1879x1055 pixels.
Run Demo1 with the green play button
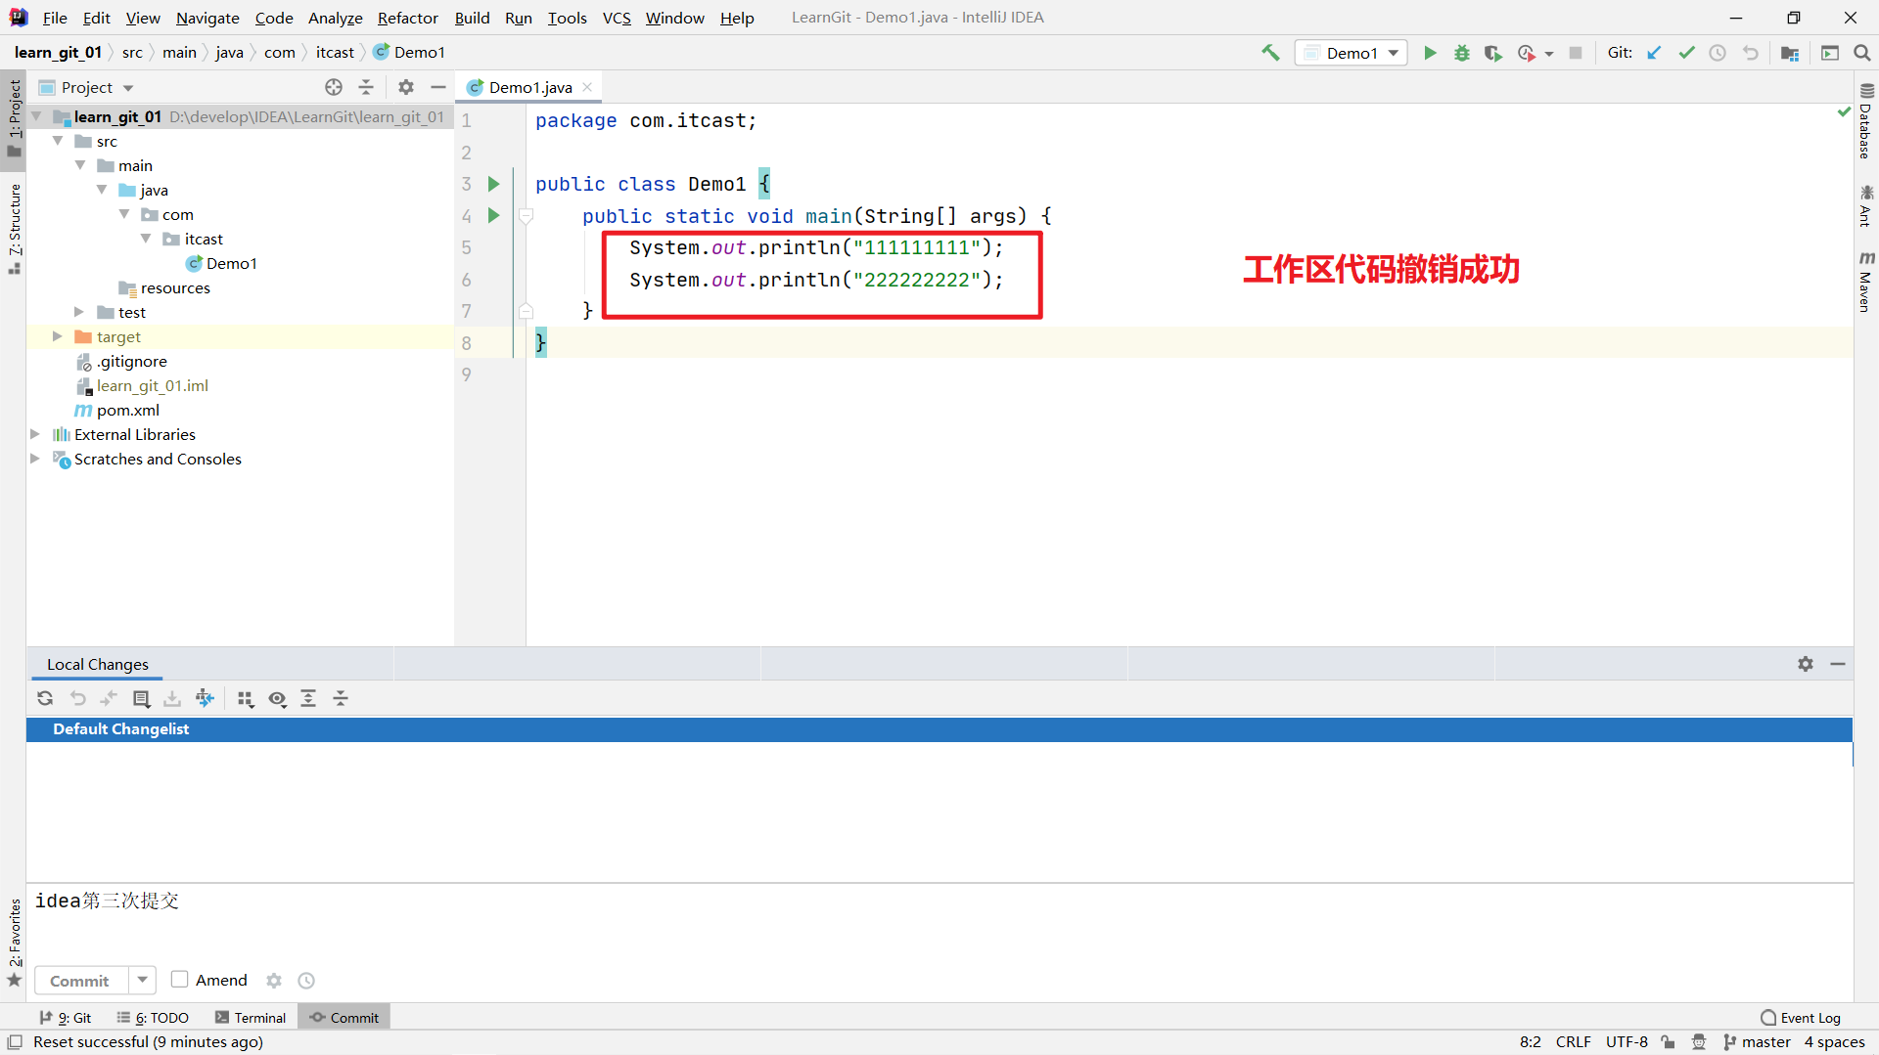click(x=1430, y=53)
